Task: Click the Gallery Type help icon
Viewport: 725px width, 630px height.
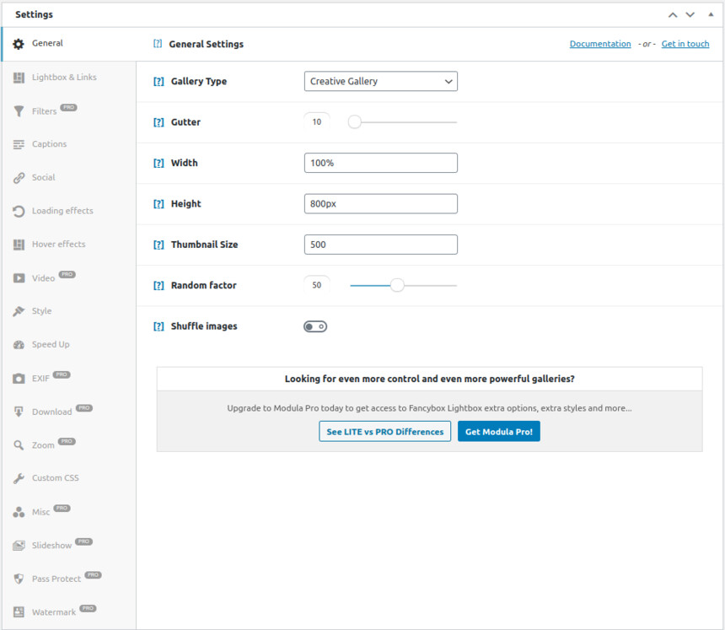Action: [x=158, y=82]
